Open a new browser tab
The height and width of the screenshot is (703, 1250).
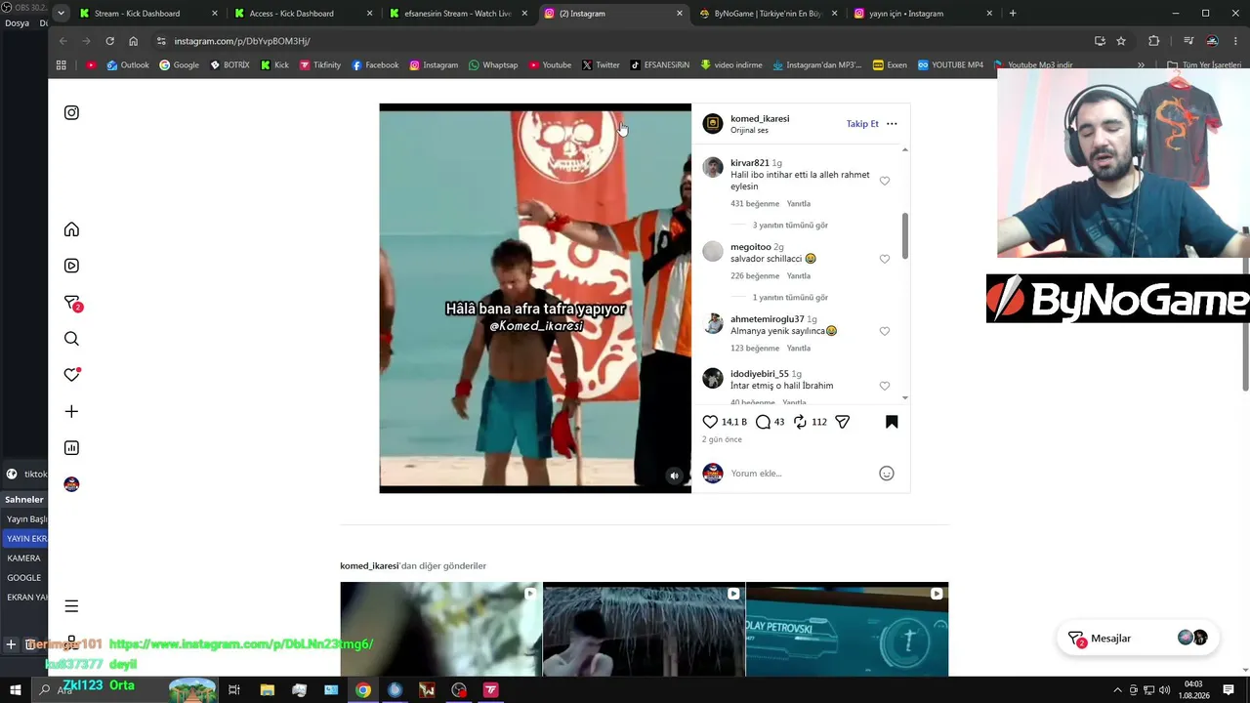point(1013,14)
